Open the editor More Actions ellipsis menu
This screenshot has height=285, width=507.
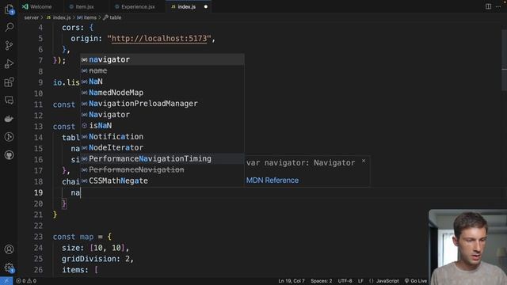pos(498,6)
